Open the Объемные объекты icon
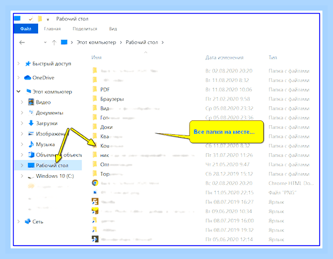 tap(31, 155)
